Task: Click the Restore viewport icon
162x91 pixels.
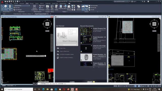Action: [42, 10]
